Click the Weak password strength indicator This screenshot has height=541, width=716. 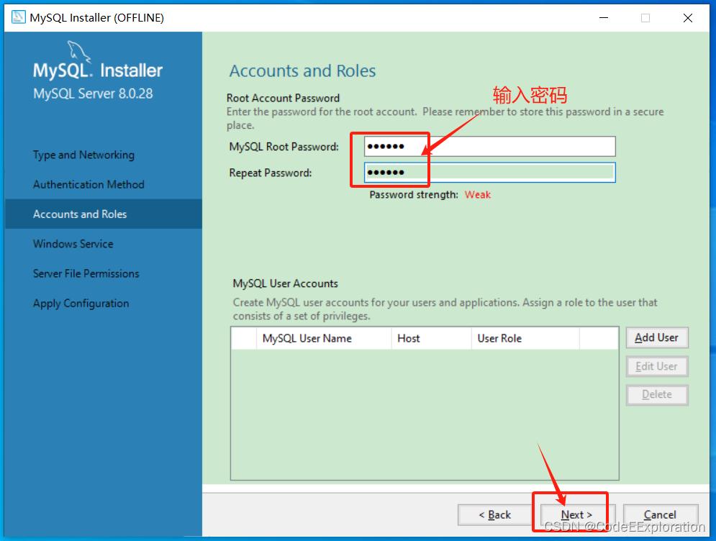[478, 194]
